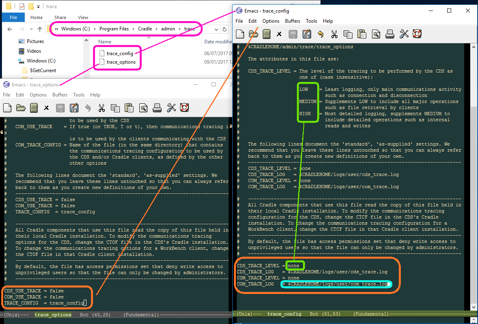Sort by Name column header in Explorer

[x=104, y=42]
